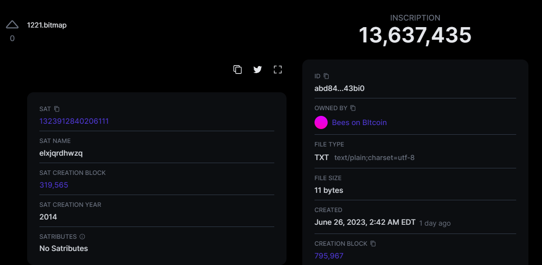Copy the inscription ID

pos(326,76)
